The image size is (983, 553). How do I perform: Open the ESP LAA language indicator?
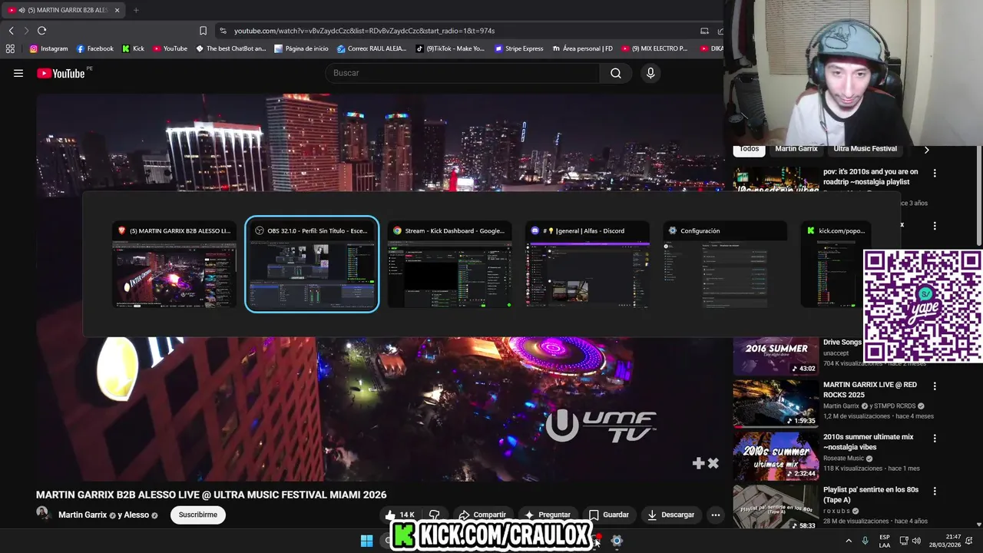(x=885, y=541)
